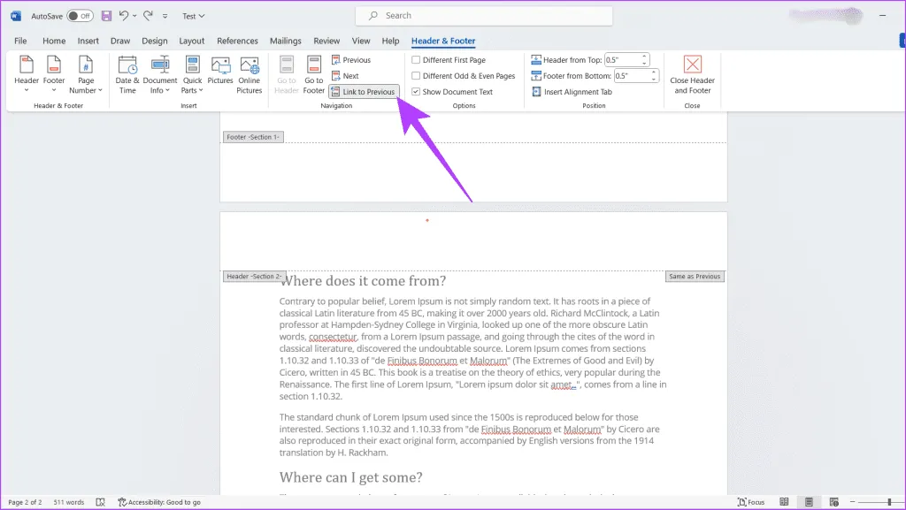Viewport: 906px width, 510px height.
Task: Check Different Odd & Even Pages
Action: tap(417, 76)
